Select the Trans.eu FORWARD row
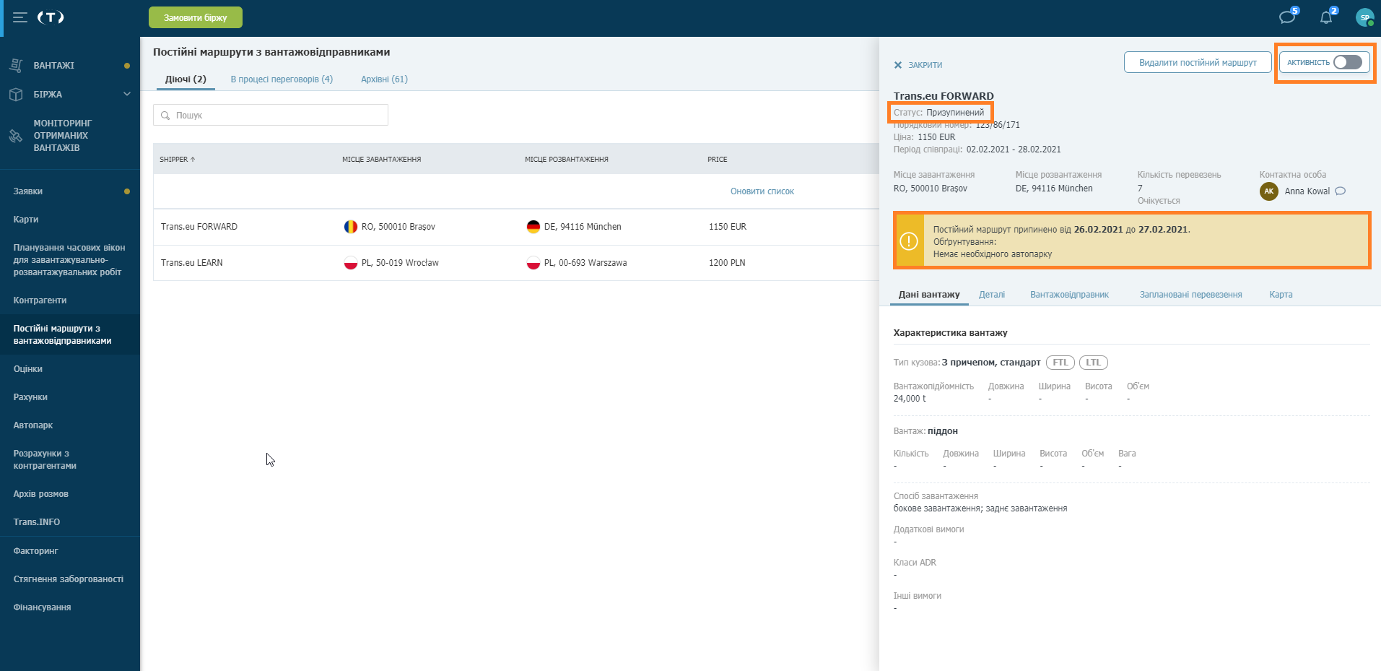This screenshot has width=1381, height=671. click(516, 227)
